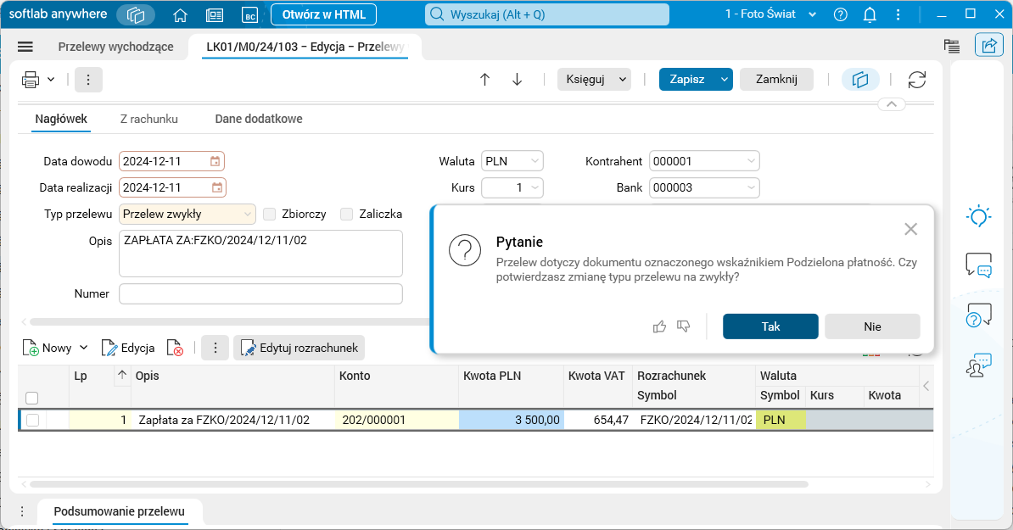This screenshot has width=1013, height=530.
Task: Click the printer icon
Action: (31, 80)
